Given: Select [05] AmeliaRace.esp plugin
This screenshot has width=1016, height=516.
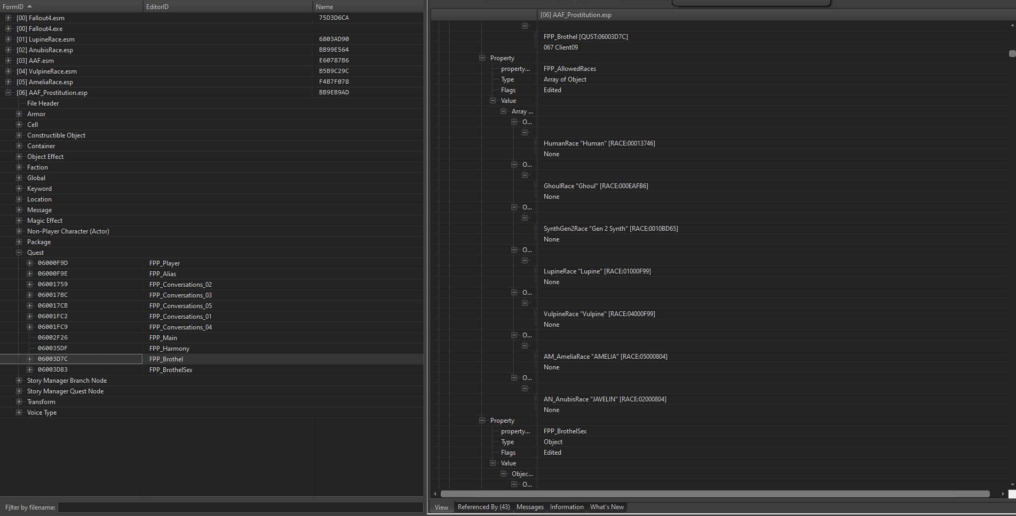Looking at the screenshot, I should [45, 82].
